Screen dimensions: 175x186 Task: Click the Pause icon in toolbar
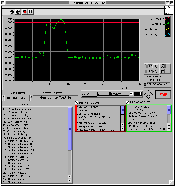[x=31, y=12]
